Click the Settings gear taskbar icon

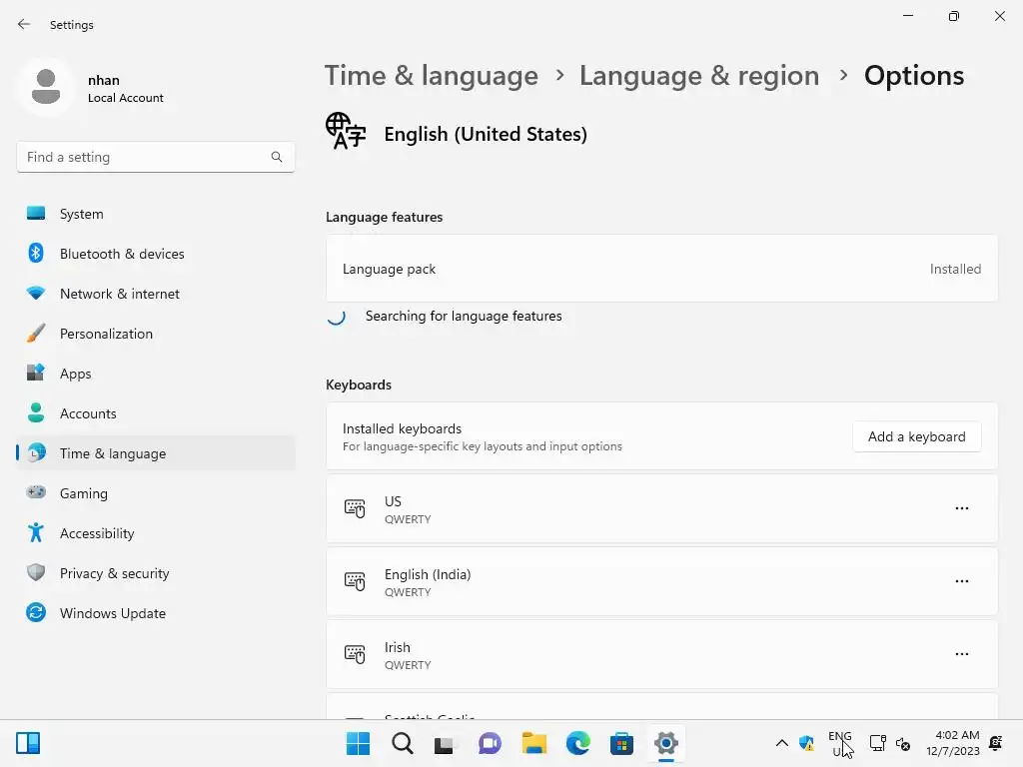pyautogui.click(x=665, y=743)
